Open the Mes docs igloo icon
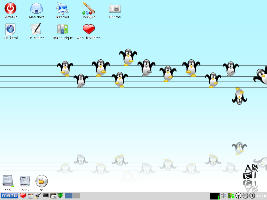Viewport: 267px width, 200px height. (x=37, y=8)
